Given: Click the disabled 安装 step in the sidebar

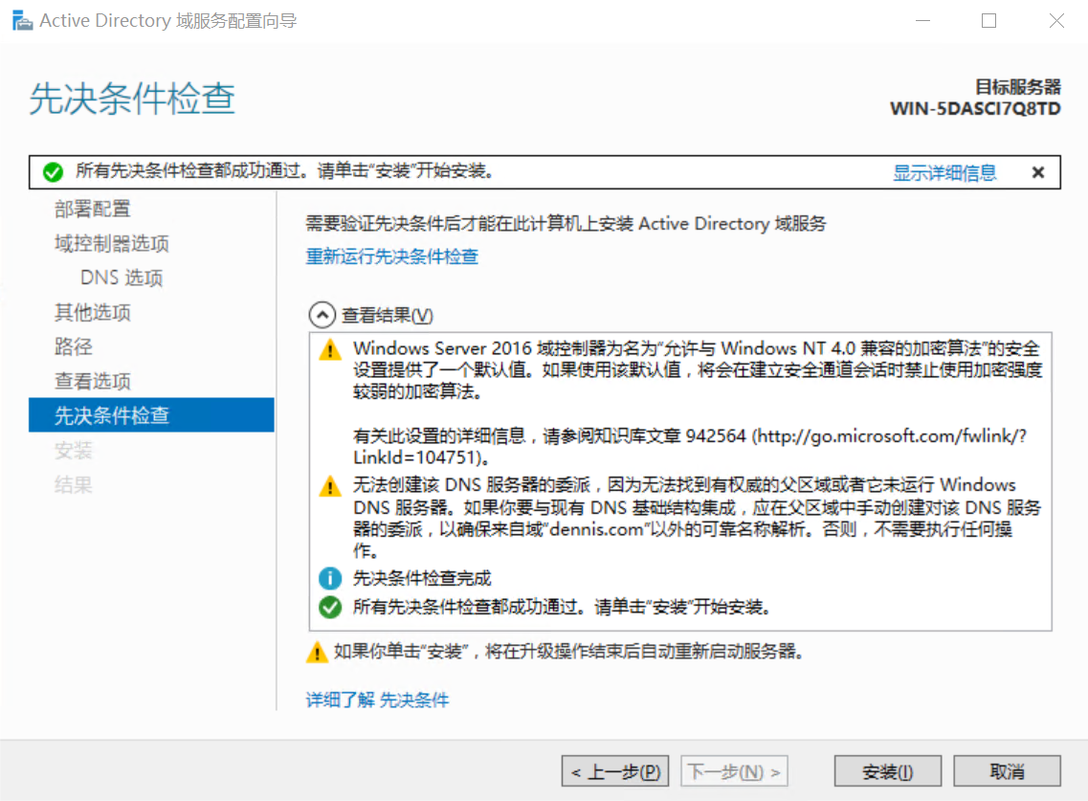Looking at the screenshot, I should coord(74,450).
